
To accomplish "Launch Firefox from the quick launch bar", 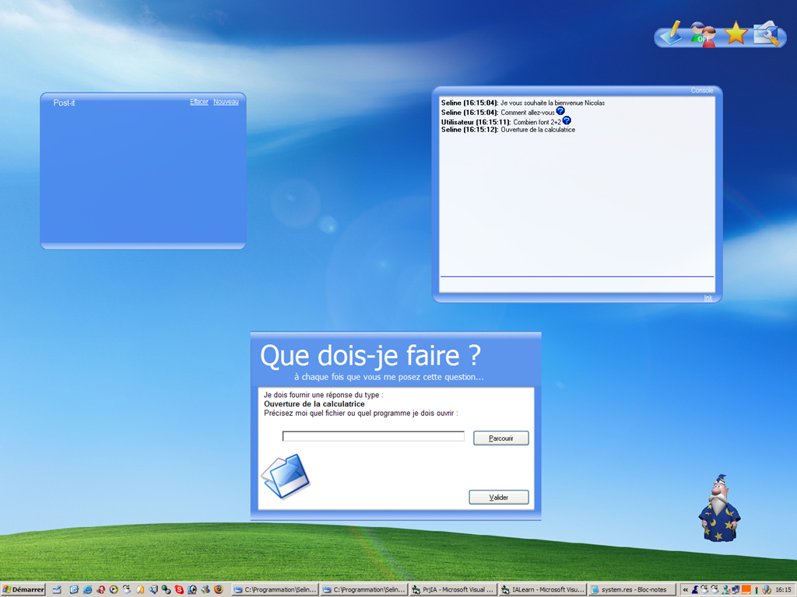I will [x=219, y=589].
